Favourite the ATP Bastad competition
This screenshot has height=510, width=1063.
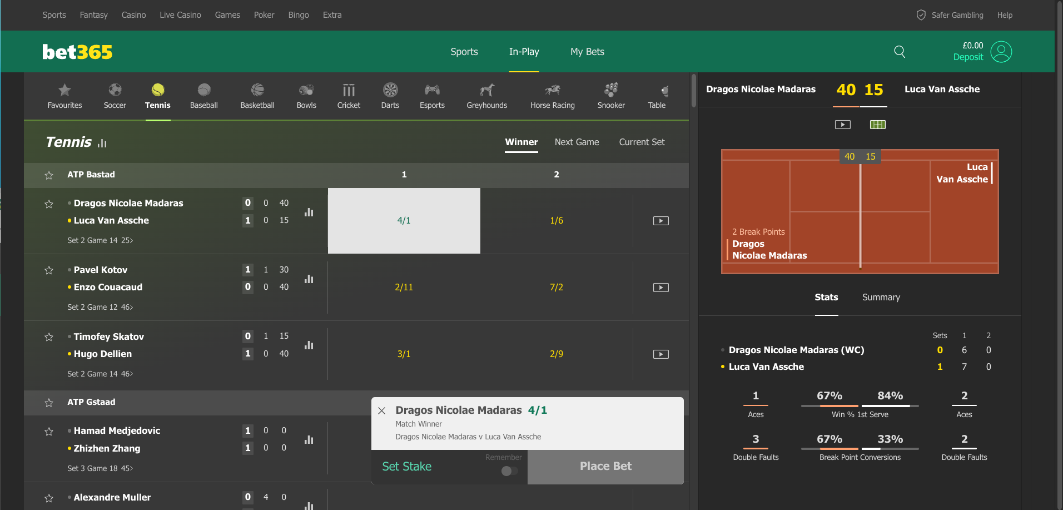[x=49, y=175]
